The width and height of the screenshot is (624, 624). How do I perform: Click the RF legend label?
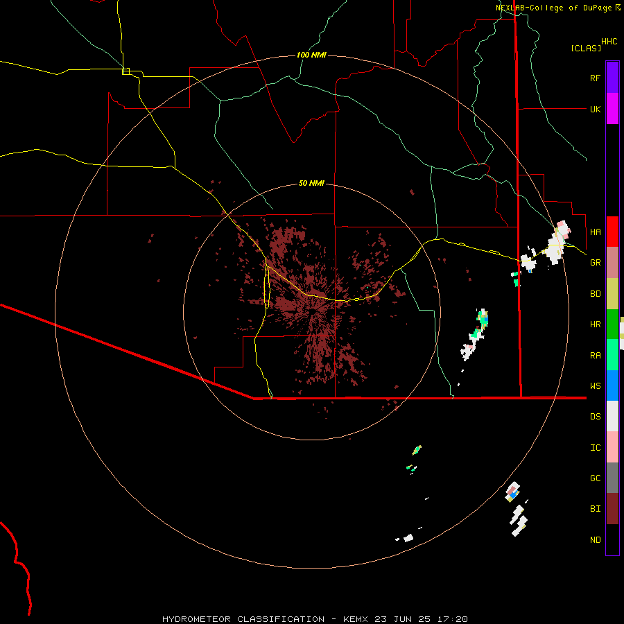pyautogui.click(x=595, y=78)
